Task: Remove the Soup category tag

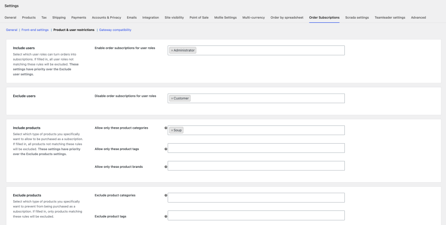Action: coord(172,130)
